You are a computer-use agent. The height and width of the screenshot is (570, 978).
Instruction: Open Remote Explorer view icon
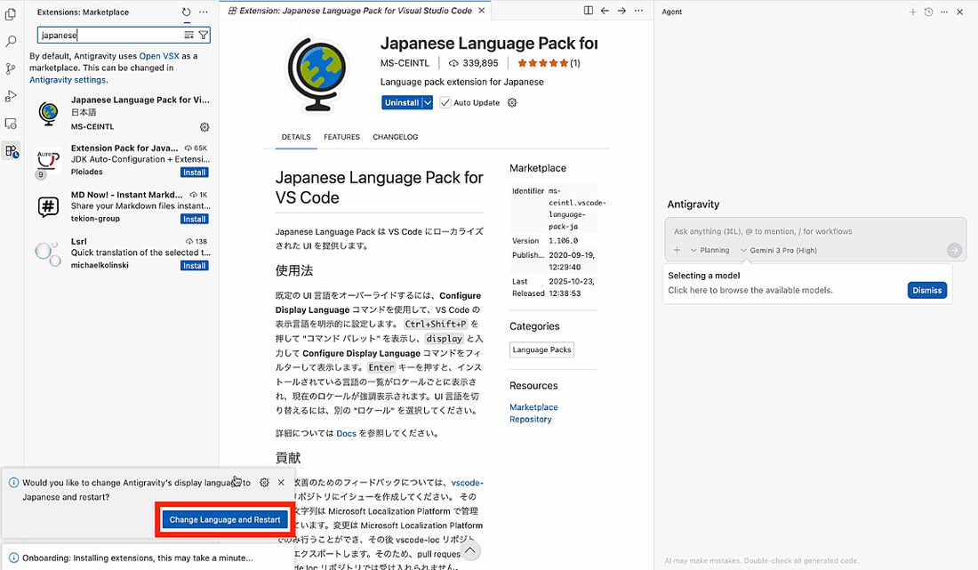point(11,124)
